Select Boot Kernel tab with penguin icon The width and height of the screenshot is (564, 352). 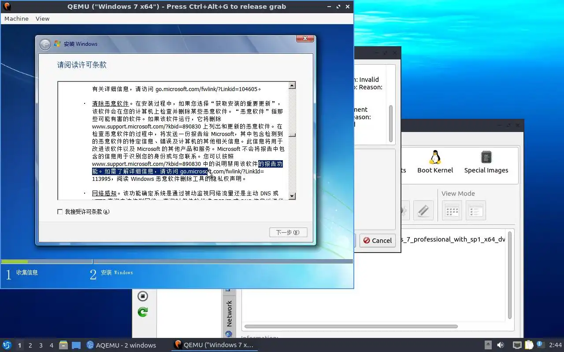pos(435,162)
